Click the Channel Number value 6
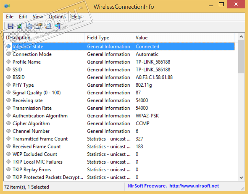This screenshot has width=248, height=194. pos(137,131)
